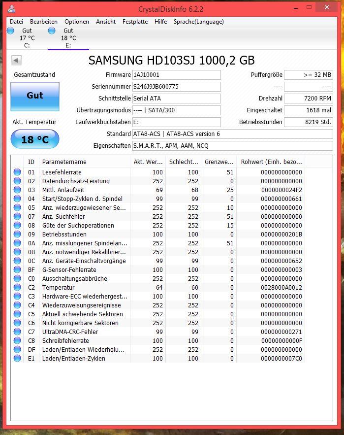Click the status orb of row 09 Betriebsstunden
Screen dimensions: 344x435
click(x=17, y=234)
